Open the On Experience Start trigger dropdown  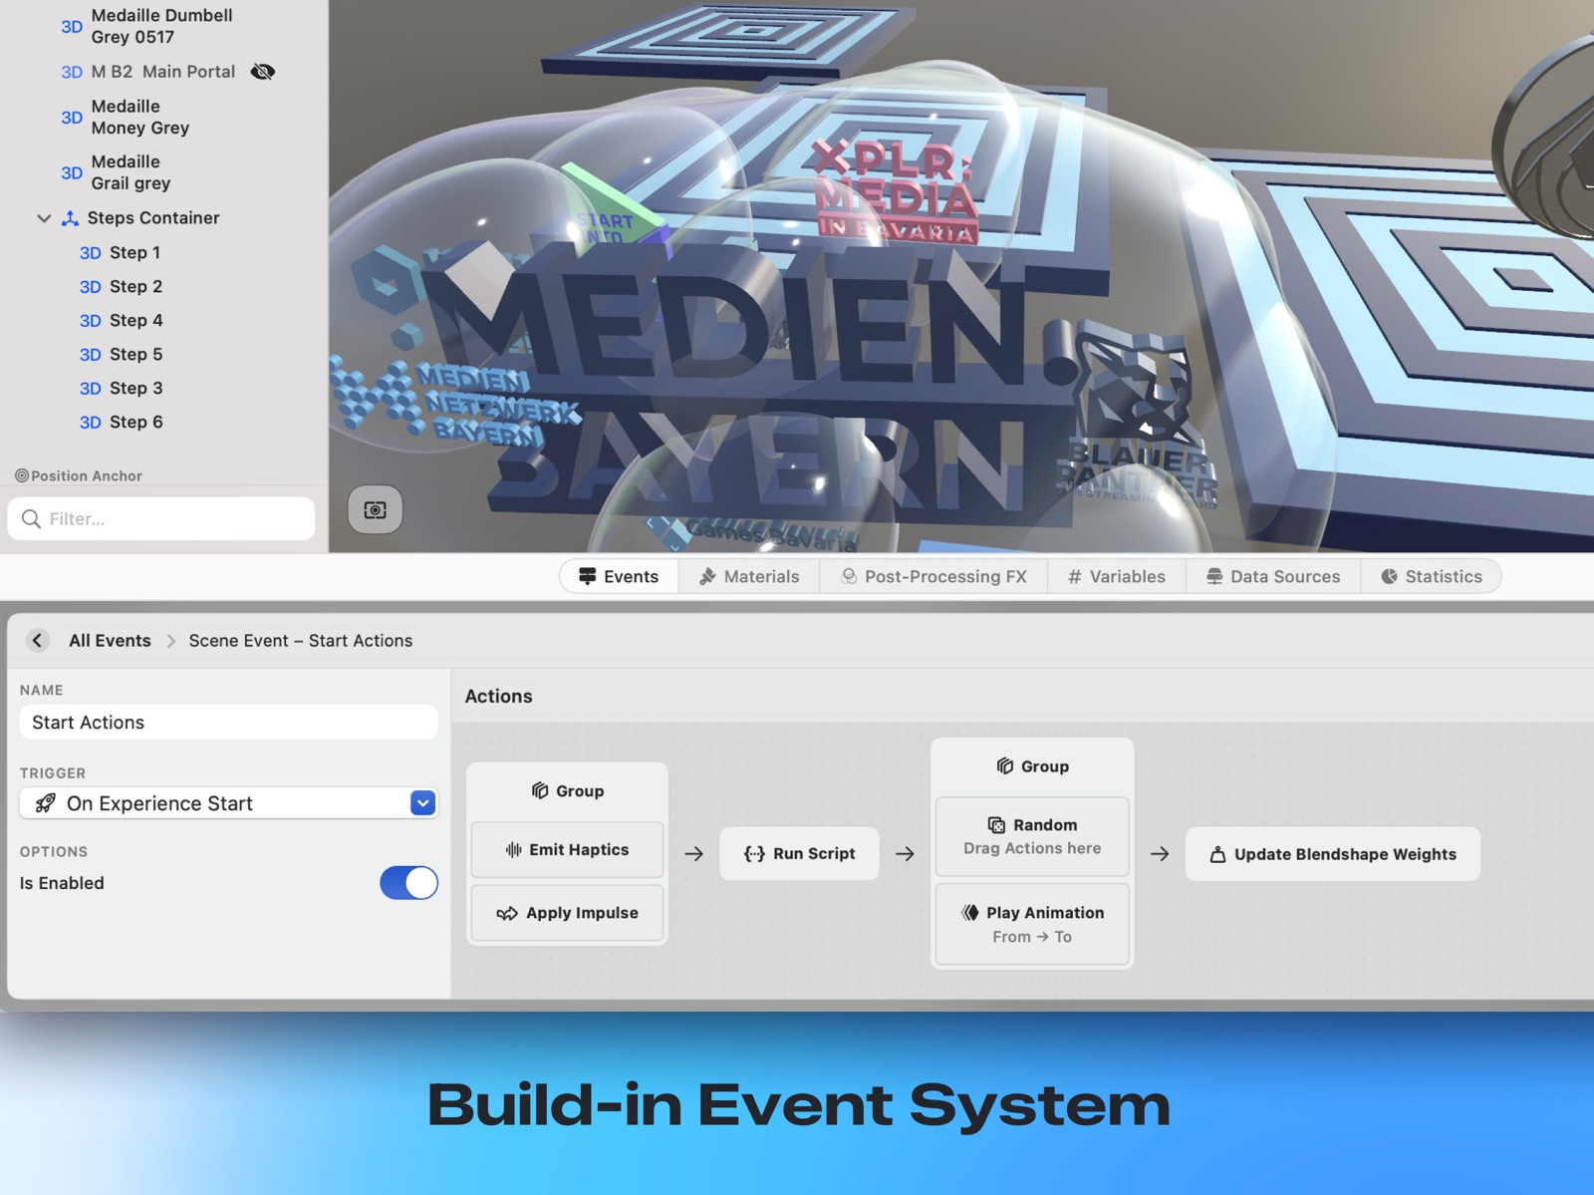click(422, 803)
